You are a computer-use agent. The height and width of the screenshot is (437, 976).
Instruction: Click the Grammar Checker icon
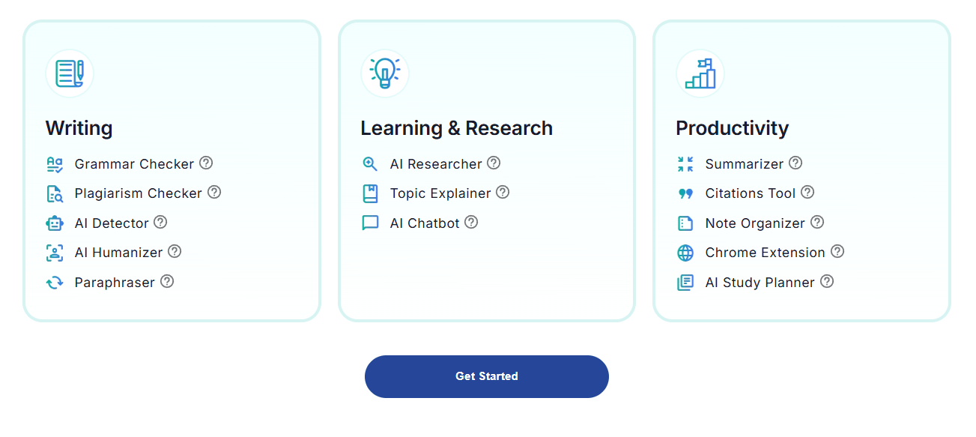tap(55, 164)
